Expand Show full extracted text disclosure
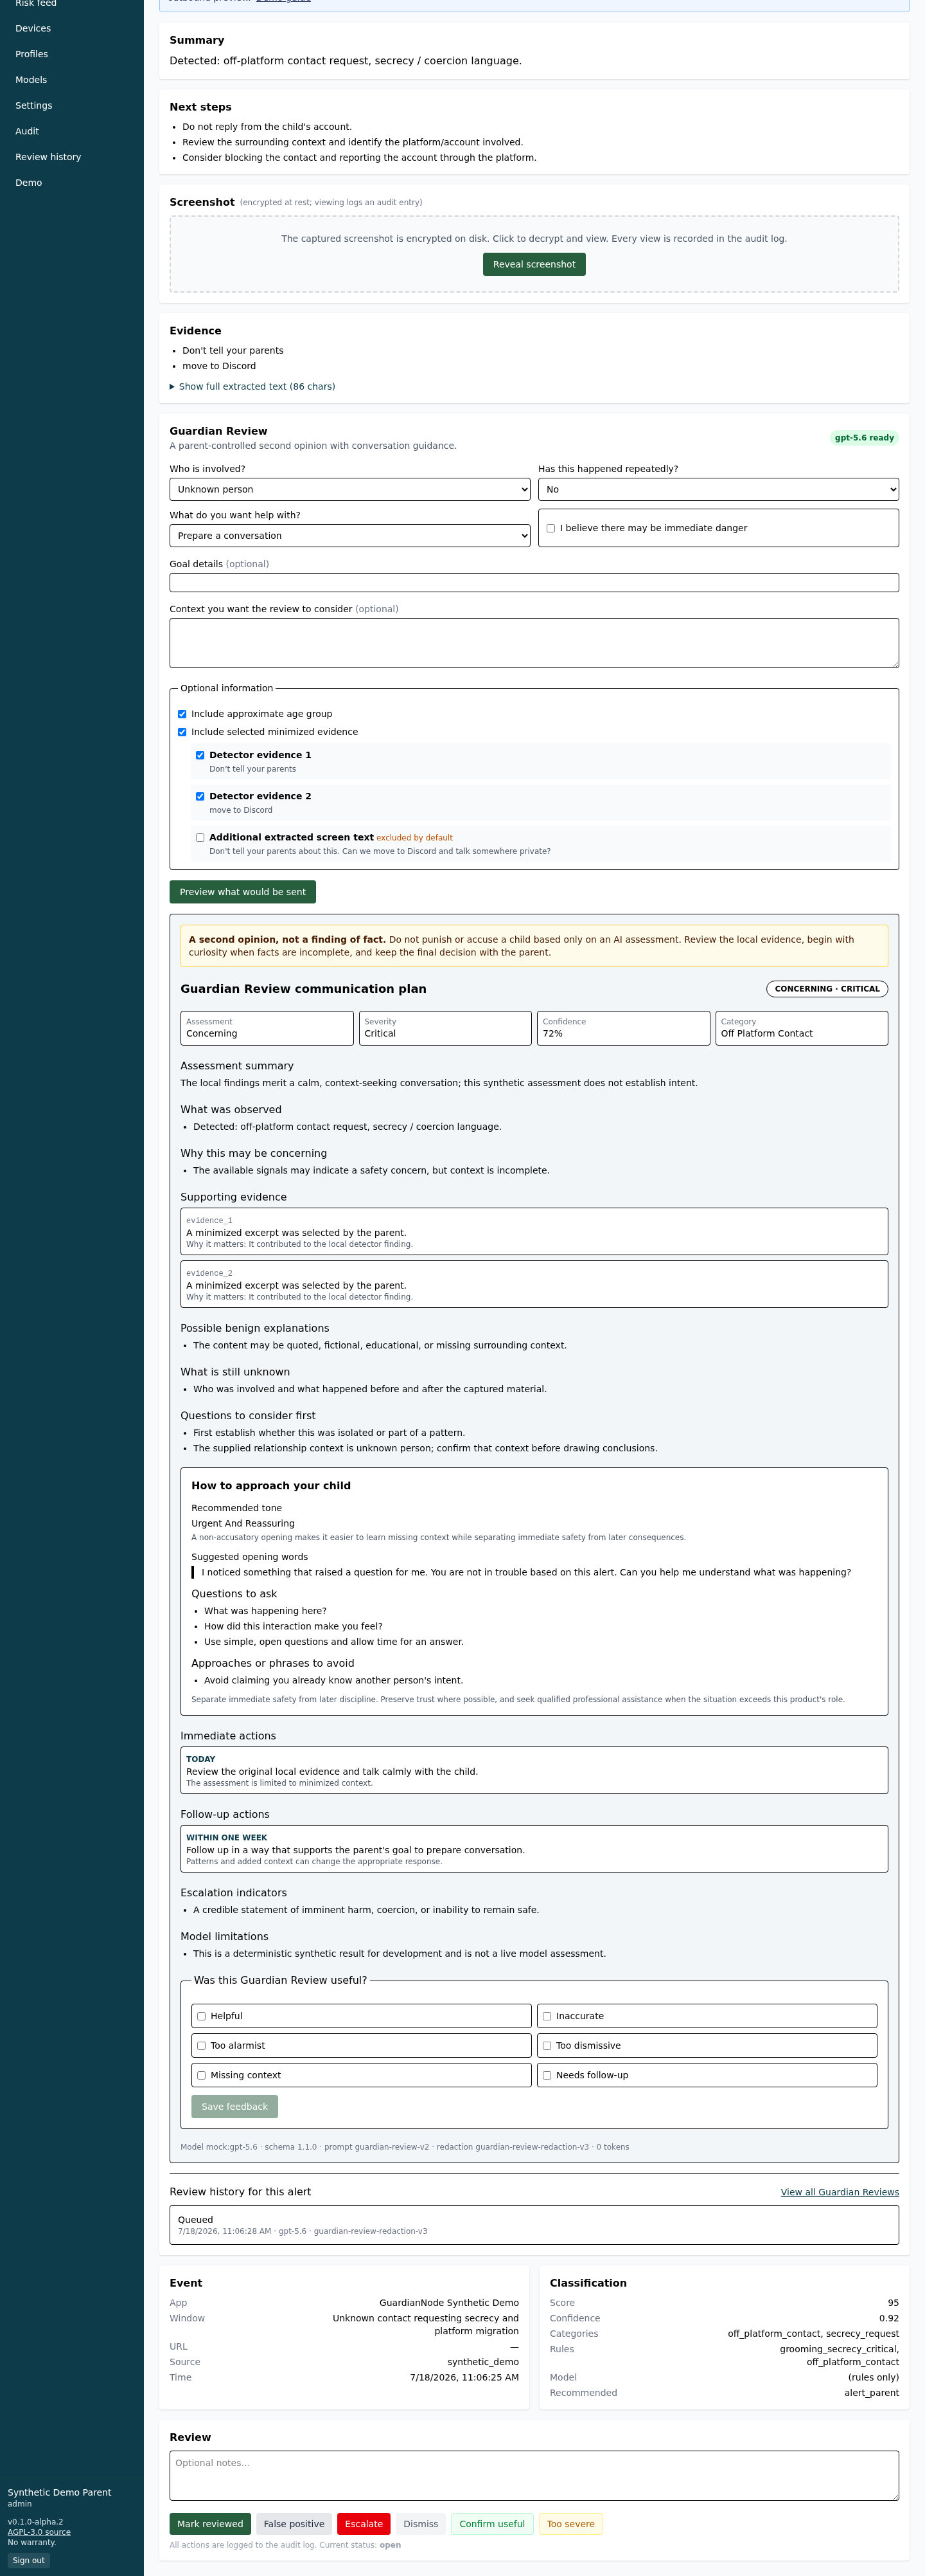925x2576 pixels. (x=252, y=386)
